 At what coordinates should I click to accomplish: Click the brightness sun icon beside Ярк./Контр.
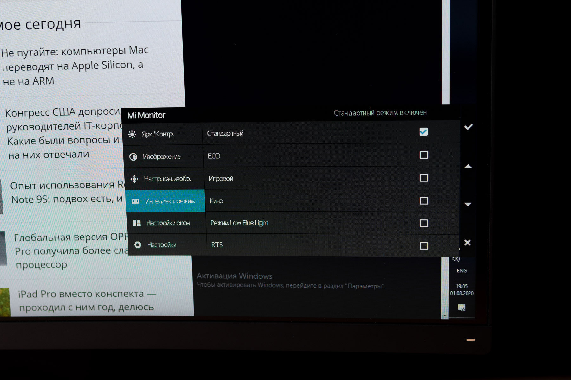point(132,134)
